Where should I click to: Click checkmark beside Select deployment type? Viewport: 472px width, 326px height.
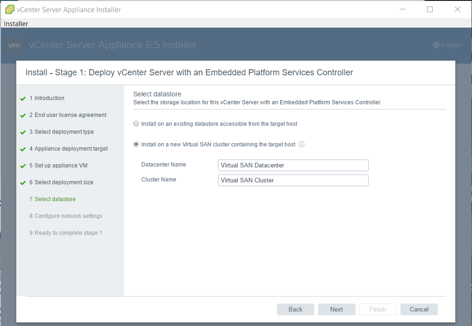[x=23, y=132]
